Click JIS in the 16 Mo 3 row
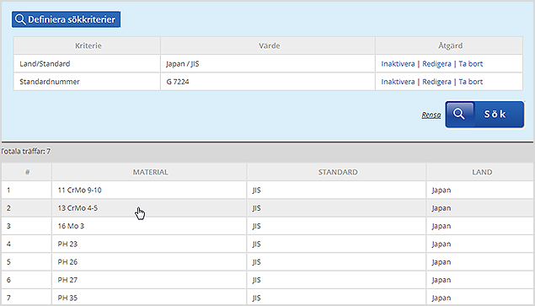Image resolution: width=535 pixels, height=306 pixels. pos(257,226)
